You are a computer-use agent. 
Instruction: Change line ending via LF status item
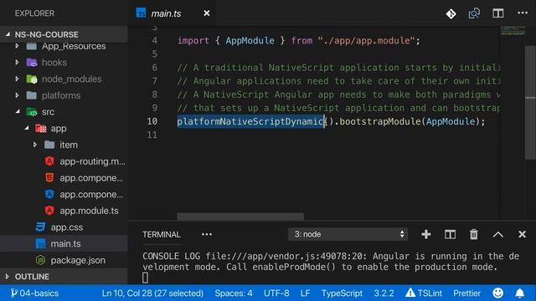click(x=305, y=293)
